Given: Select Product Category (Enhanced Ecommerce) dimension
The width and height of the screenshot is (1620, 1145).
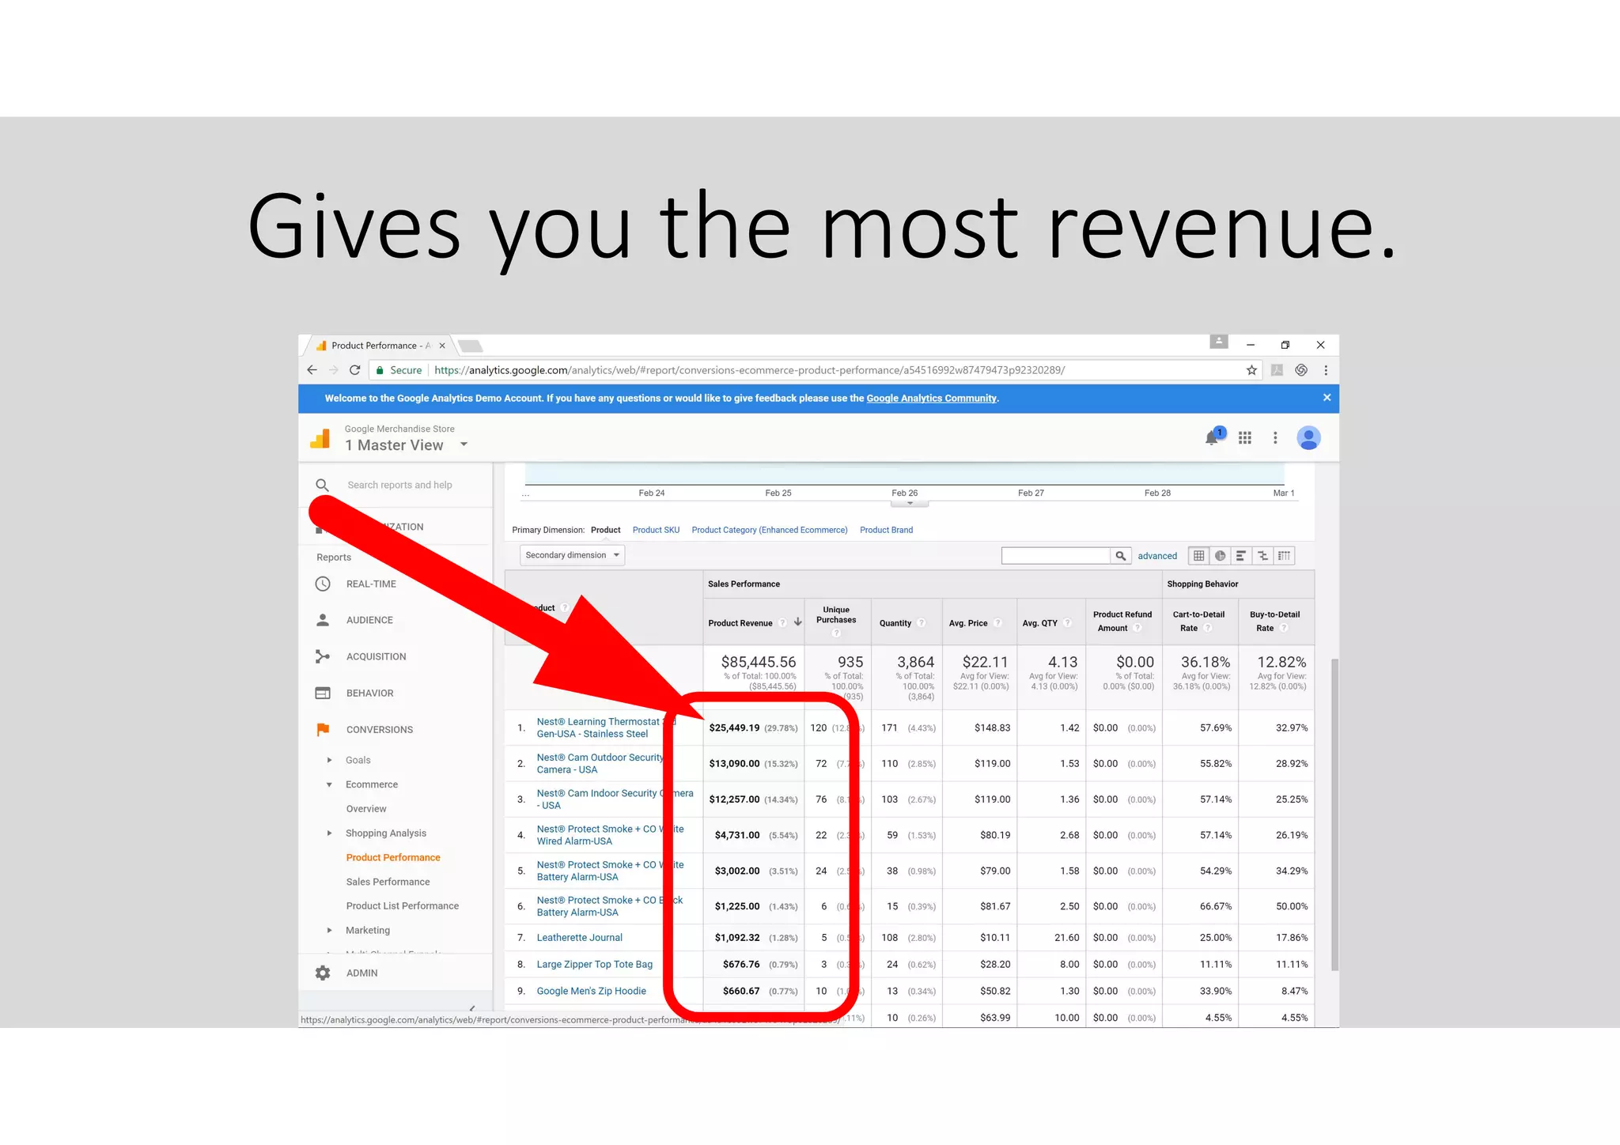Looking at the screenshot, I should tap(770, 530).
